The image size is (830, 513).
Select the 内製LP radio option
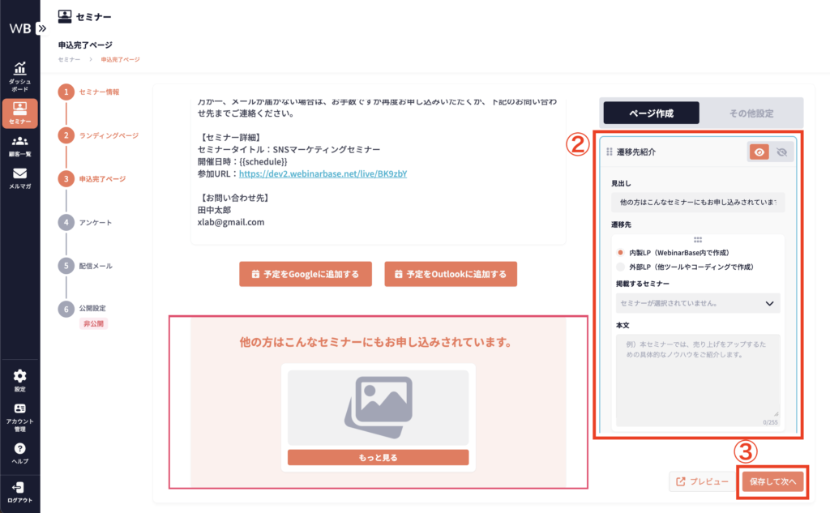tap(621, 252)
